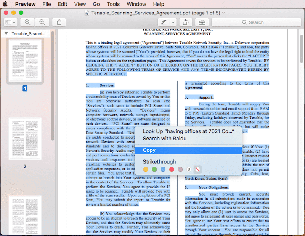
Task: Open the View menu
Action: click(x=80, y=4)
